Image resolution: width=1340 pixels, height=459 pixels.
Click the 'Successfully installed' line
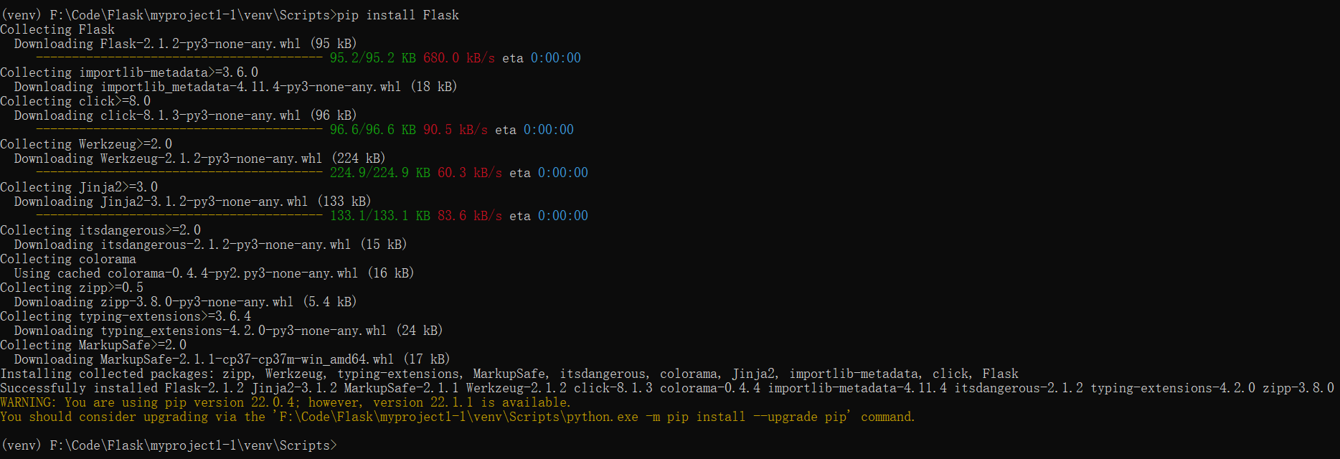coord(667,388)
